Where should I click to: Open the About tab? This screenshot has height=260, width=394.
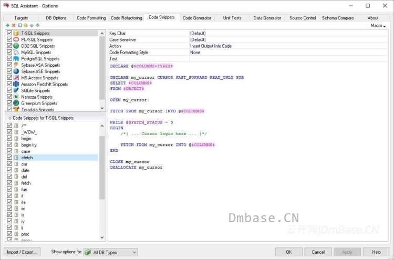tap(373, 18)
